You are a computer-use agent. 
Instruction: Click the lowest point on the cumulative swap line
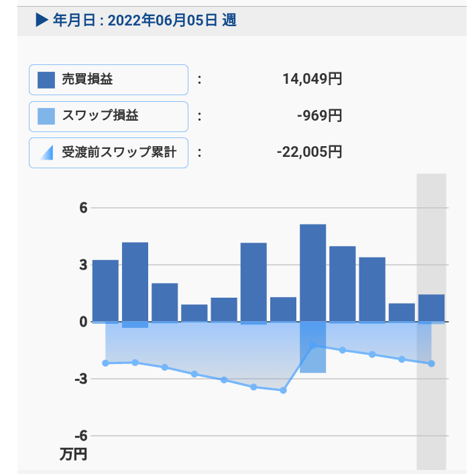(283, 390)
